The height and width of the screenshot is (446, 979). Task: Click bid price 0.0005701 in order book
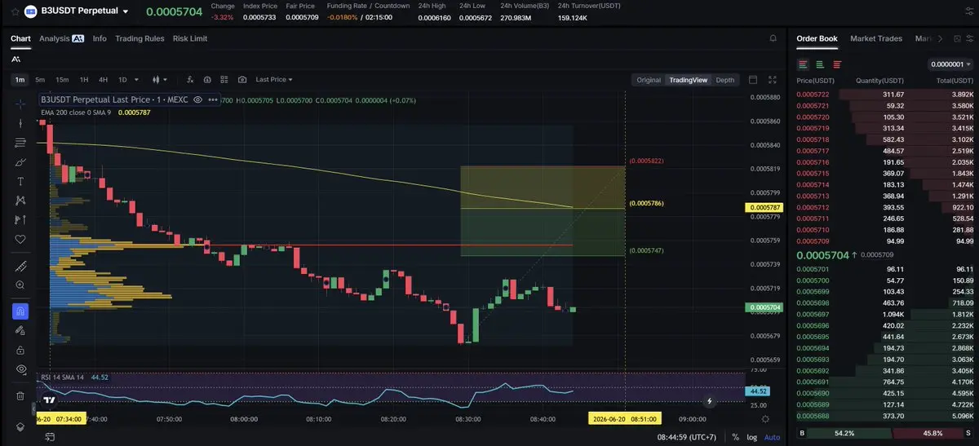pyautogui.click(x=813, y=269)
